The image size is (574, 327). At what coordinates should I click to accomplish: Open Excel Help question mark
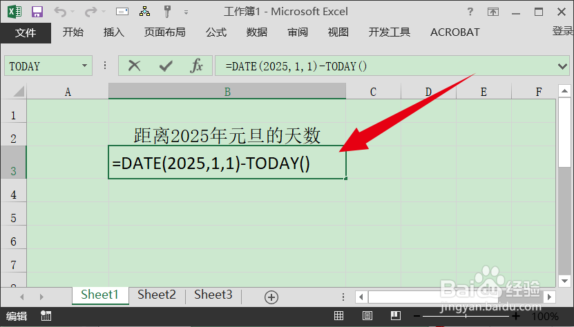pyautogui.click(x=470, y=12)
